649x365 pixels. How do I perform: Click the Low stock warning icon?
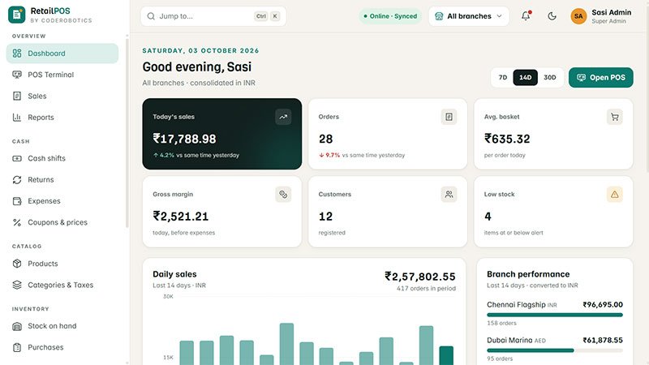click(615, 195)
